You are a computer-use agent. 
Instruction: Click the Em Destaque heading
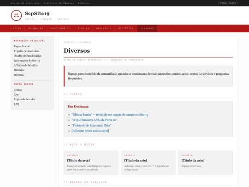tap(78, 106)
